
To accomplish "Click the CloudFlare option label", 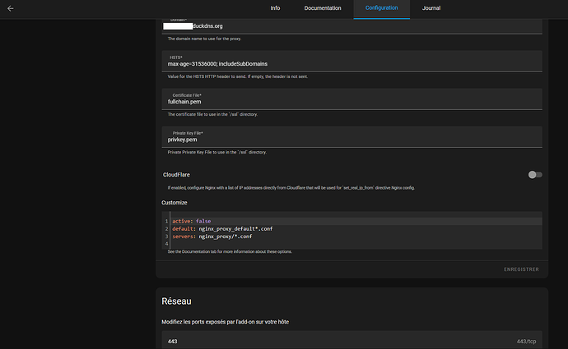I will tap(178, 175).
